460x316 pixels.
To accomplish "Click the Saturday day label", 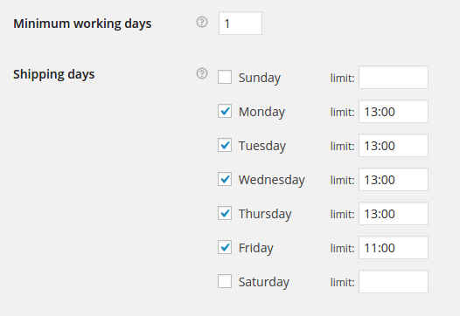I will (264, 282).
